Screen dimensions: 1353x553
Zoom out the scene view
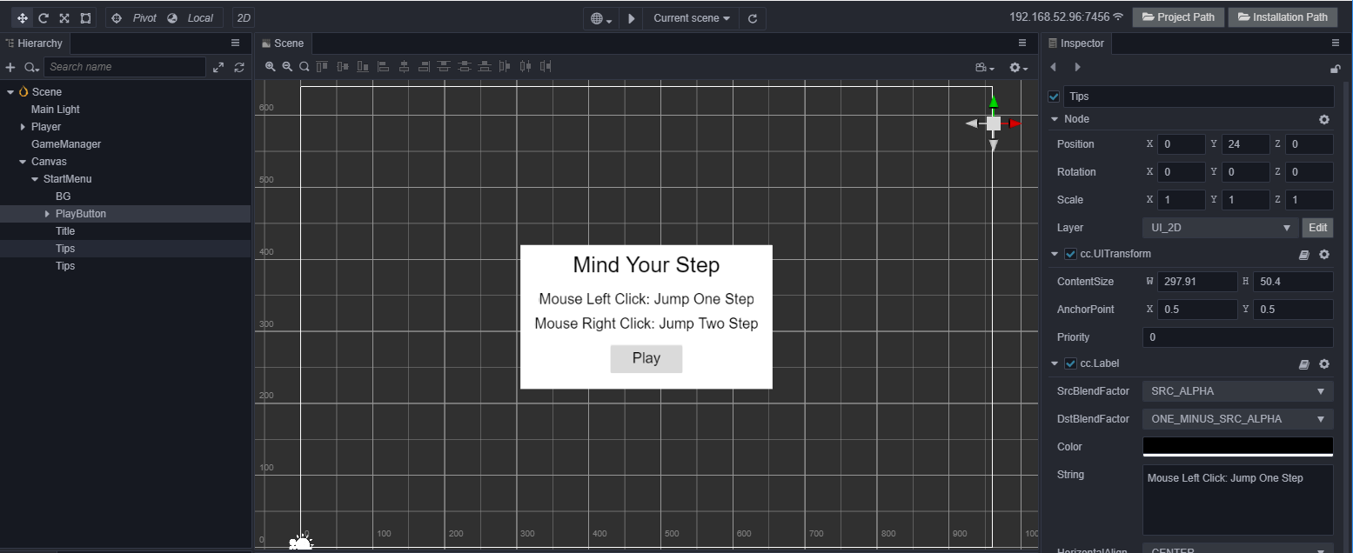tap(287, 66)
